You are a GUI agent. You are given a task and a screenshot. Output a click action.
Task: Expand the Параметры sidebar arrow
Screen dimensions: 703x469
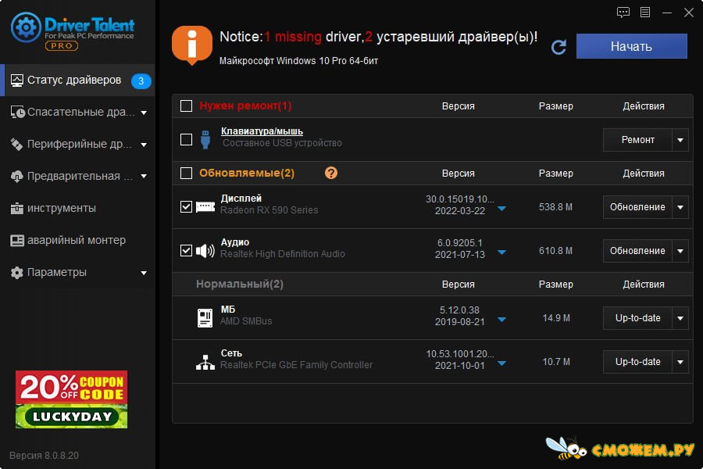coord(144,273)
